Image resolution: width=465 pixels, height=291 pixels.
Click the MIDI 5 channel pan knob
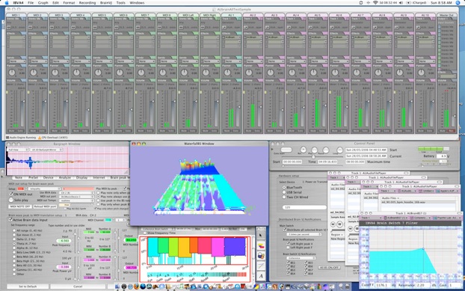(98, 73)
